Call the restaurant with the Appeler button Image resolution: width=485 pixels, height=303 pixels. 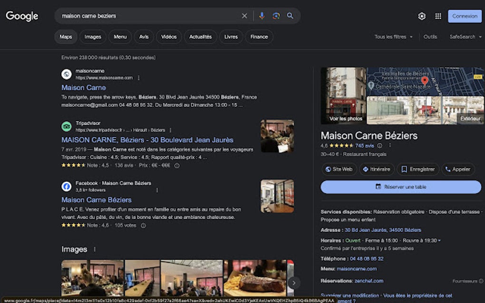click(458, 169)
